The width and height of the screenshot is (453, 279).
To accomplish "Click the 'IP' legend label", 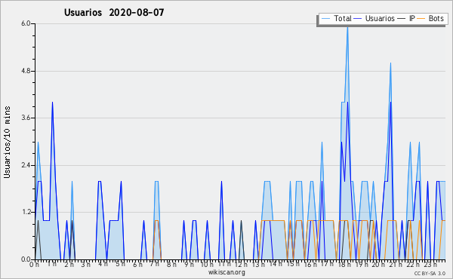I will (x=412, y=18).
